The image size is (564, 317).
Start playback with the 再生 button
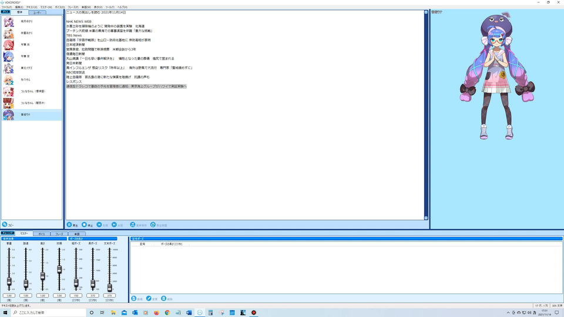[72, 225]
